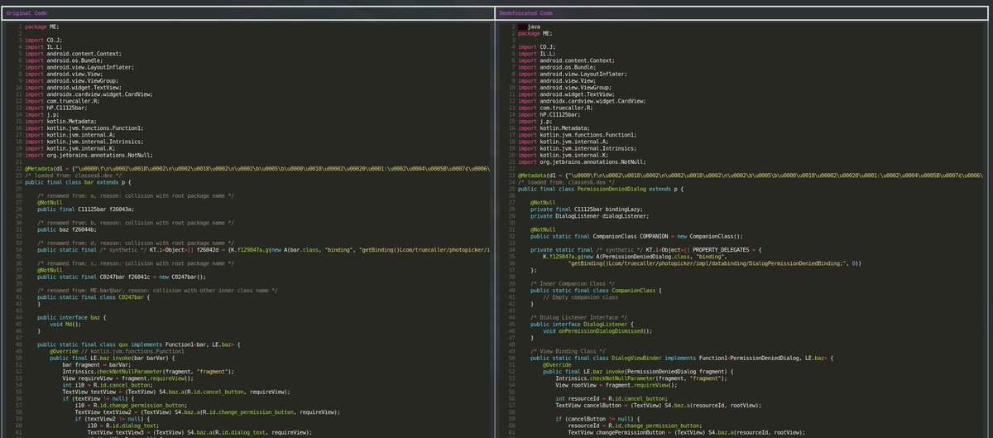This screenshot has width=993, height=438.
Task: Select "if (textView != null)" line
Action: [98, 398]
